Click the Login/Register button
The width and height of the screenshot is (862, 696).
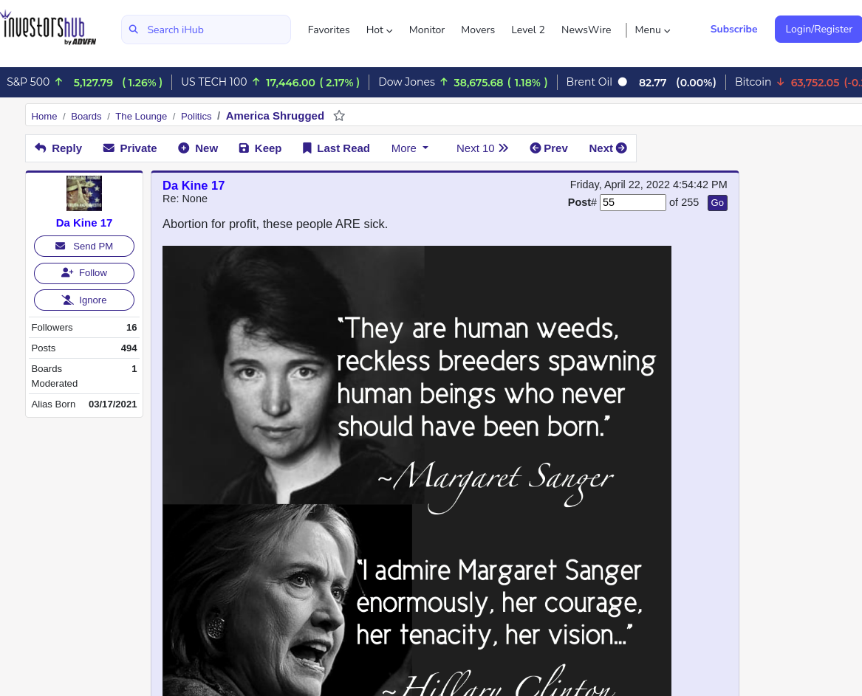tap(818, 29)
